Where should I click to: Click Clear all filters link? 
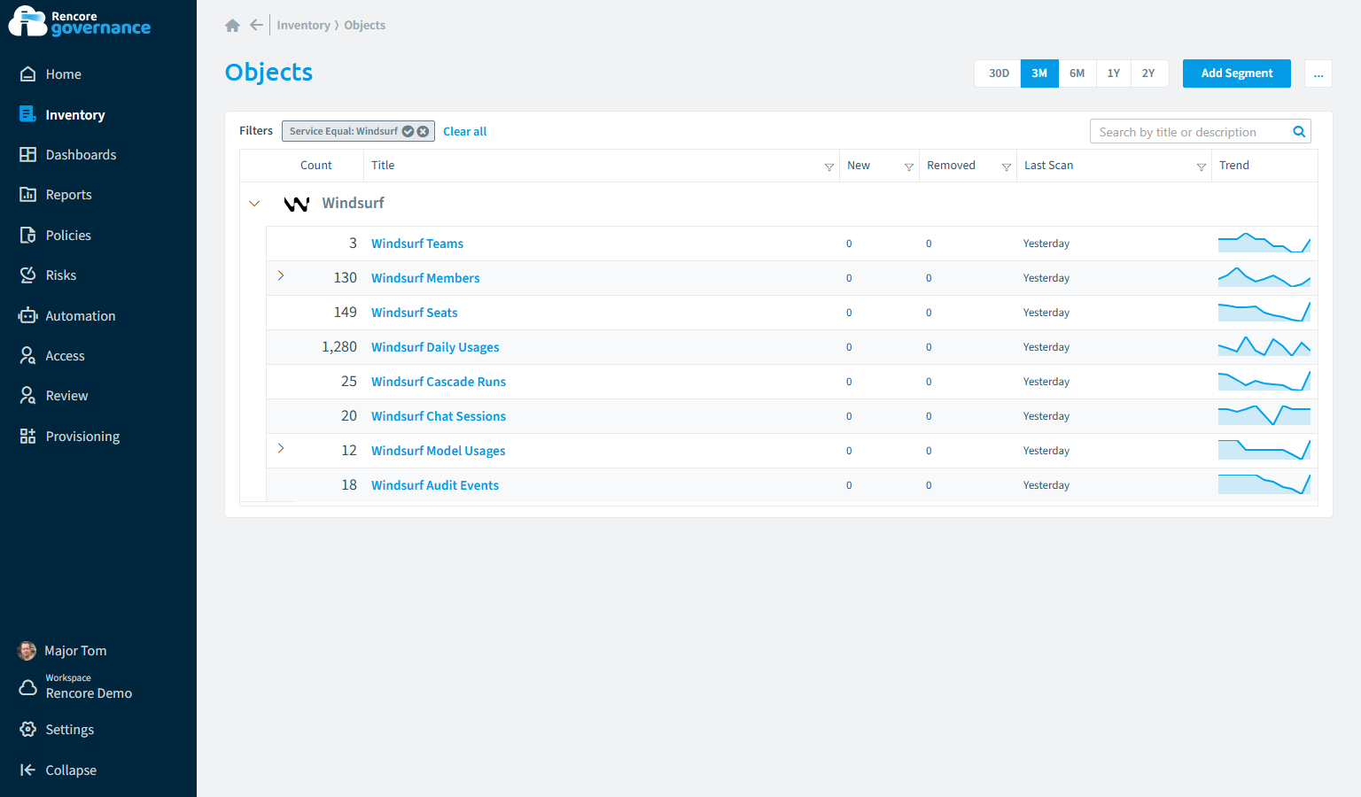(x=465, y=132)
